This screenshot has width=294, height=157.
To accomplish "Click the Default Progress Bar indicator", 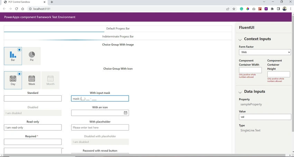I will [x=118, y=32].
